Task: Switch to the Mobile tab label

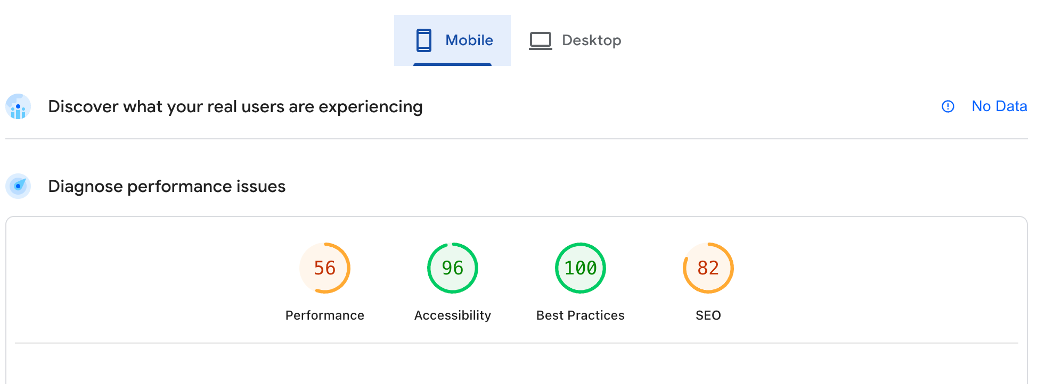Action: 469,40
